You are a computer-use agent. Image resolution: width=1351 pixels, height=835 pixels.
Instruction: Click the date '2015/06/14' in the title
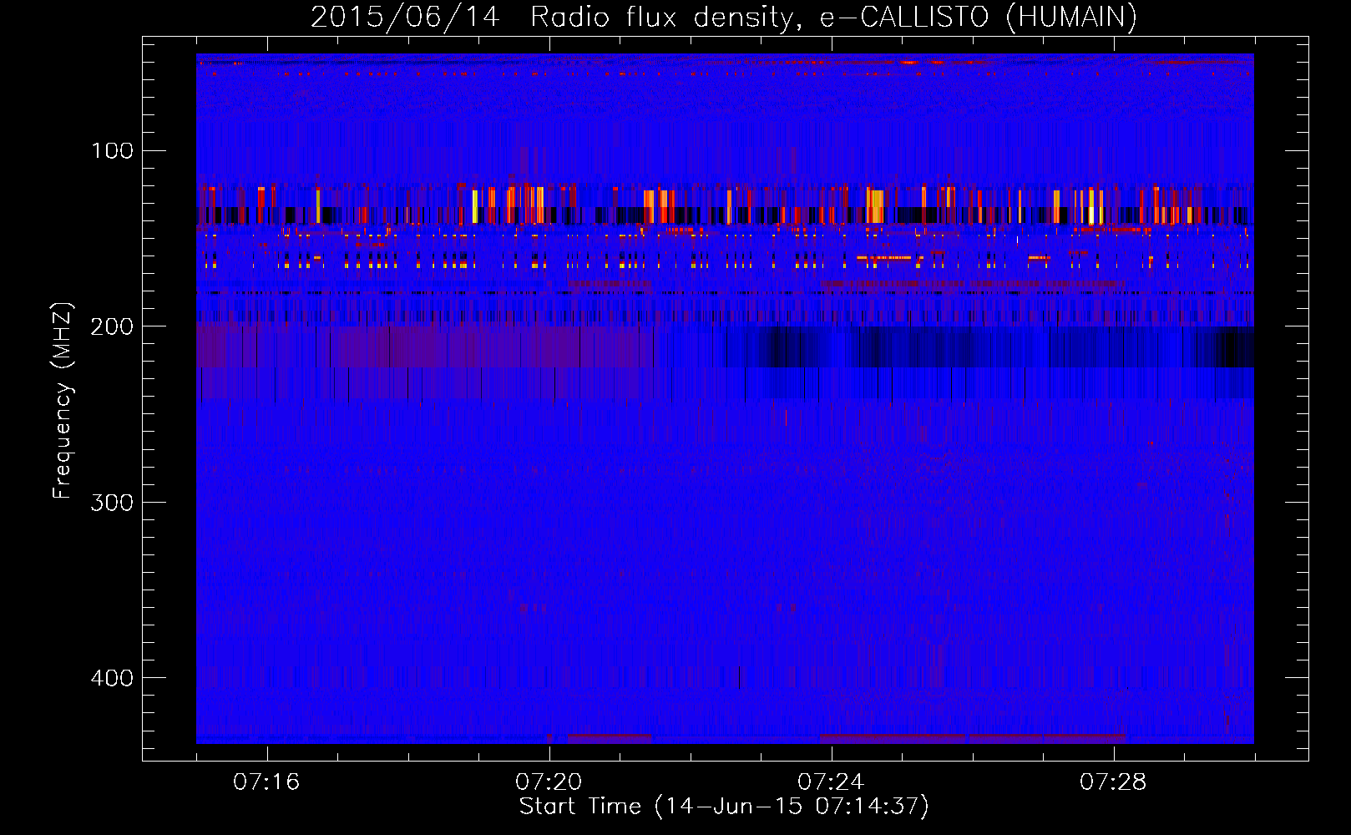tap(405, 18)
